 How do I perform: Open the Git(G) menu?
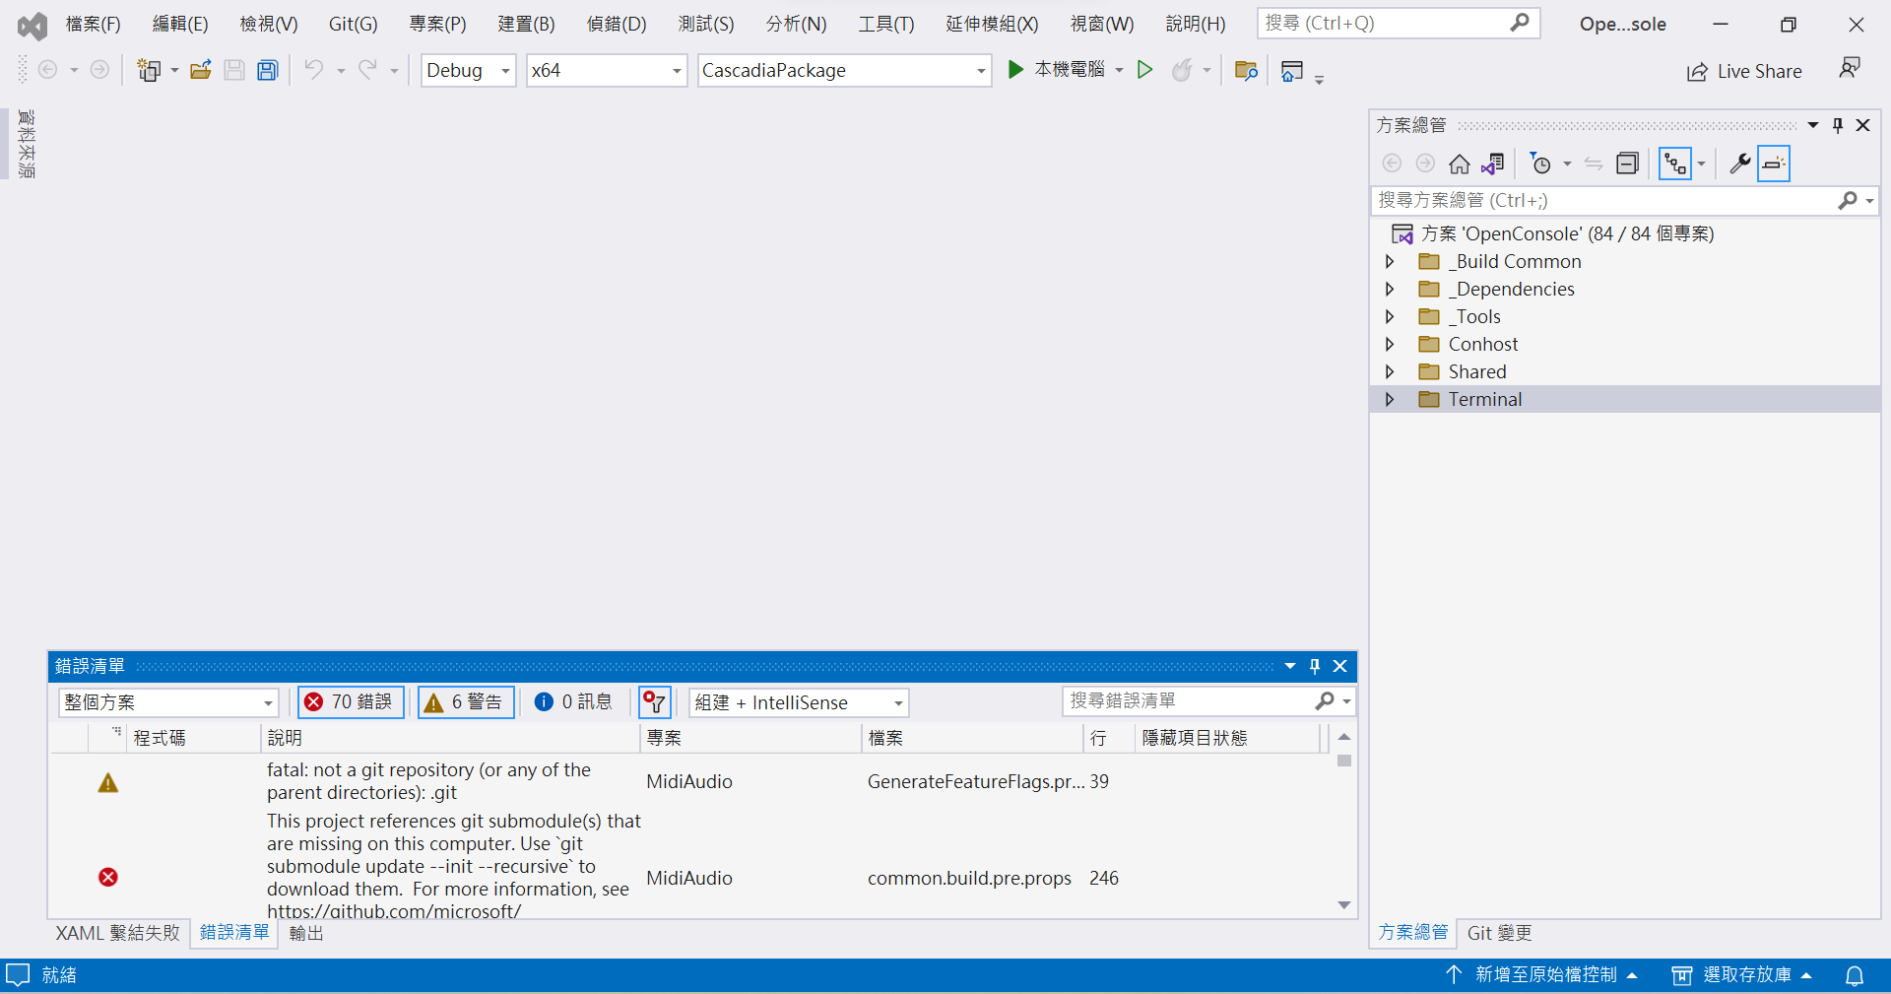pos(353,24)
